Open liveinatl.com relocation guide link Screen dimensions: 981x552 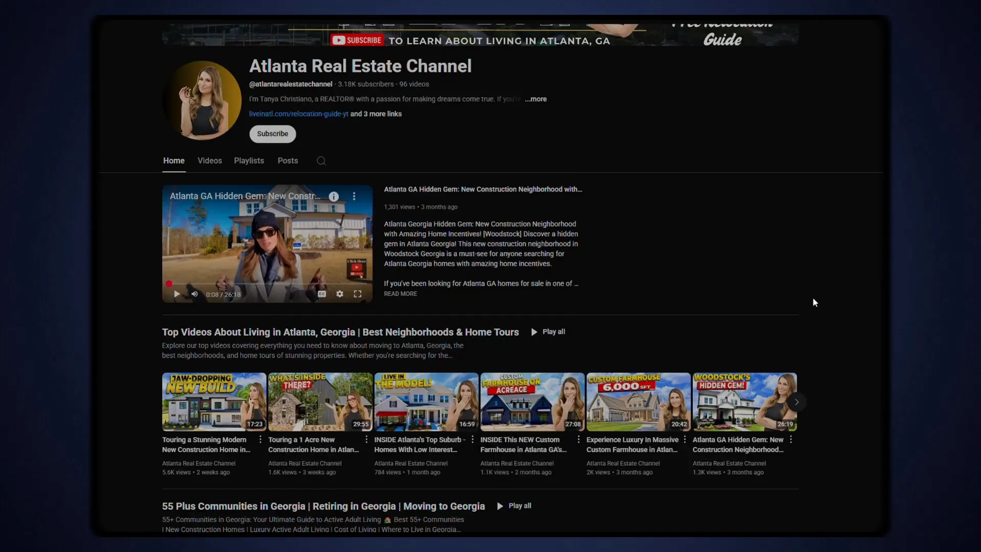click(298, 114)
